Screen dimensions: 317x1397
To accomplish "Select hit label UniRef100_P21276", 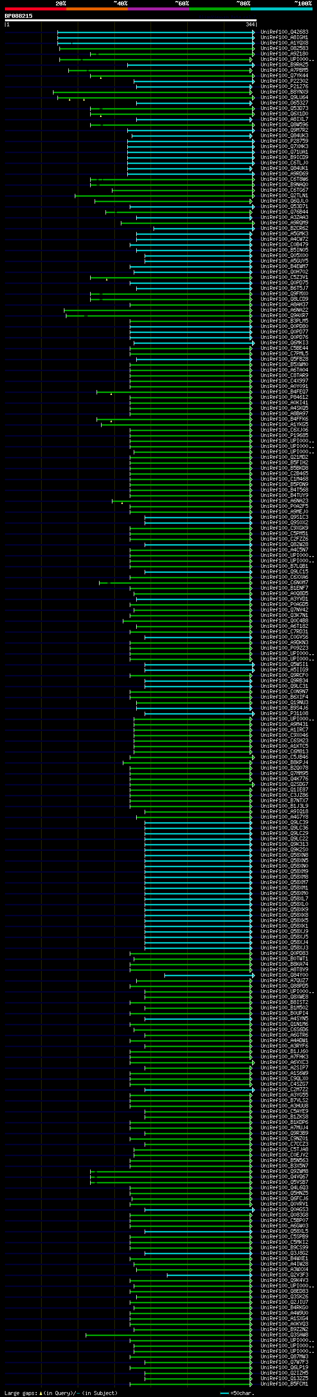I will point(284,86).
